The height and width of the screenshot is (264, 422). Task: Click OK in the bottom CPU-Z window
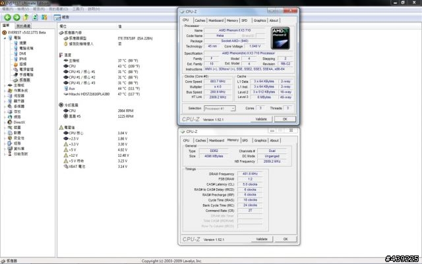click(x=286, y=239)
